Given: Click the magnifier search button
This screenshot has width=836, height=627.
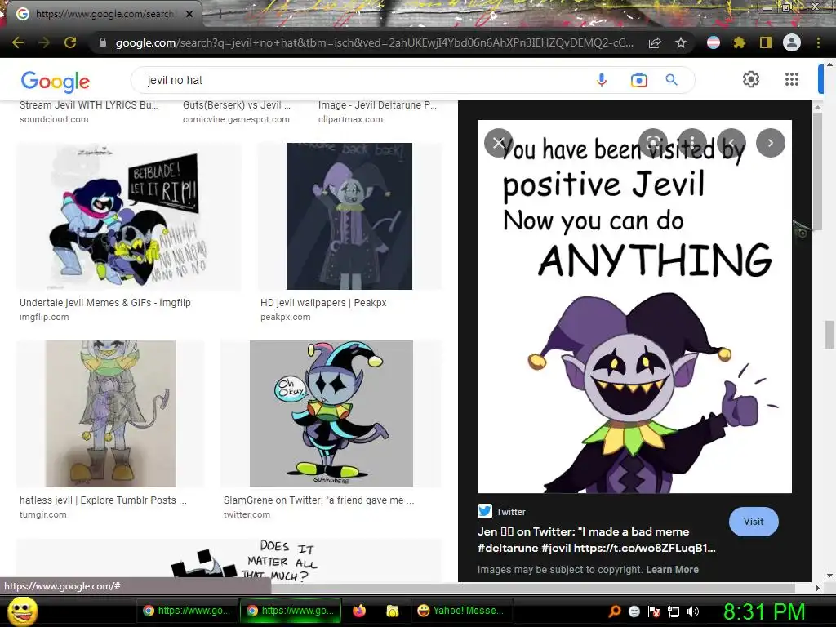Looking at the screenshot, I should click(x=671, y=80).
